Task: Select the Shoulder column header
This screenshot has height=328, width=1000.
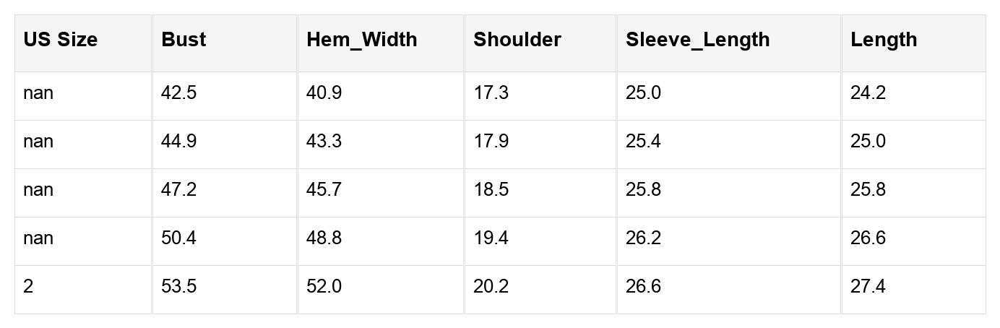Action: pyautogui.click(x=517, y=40)
